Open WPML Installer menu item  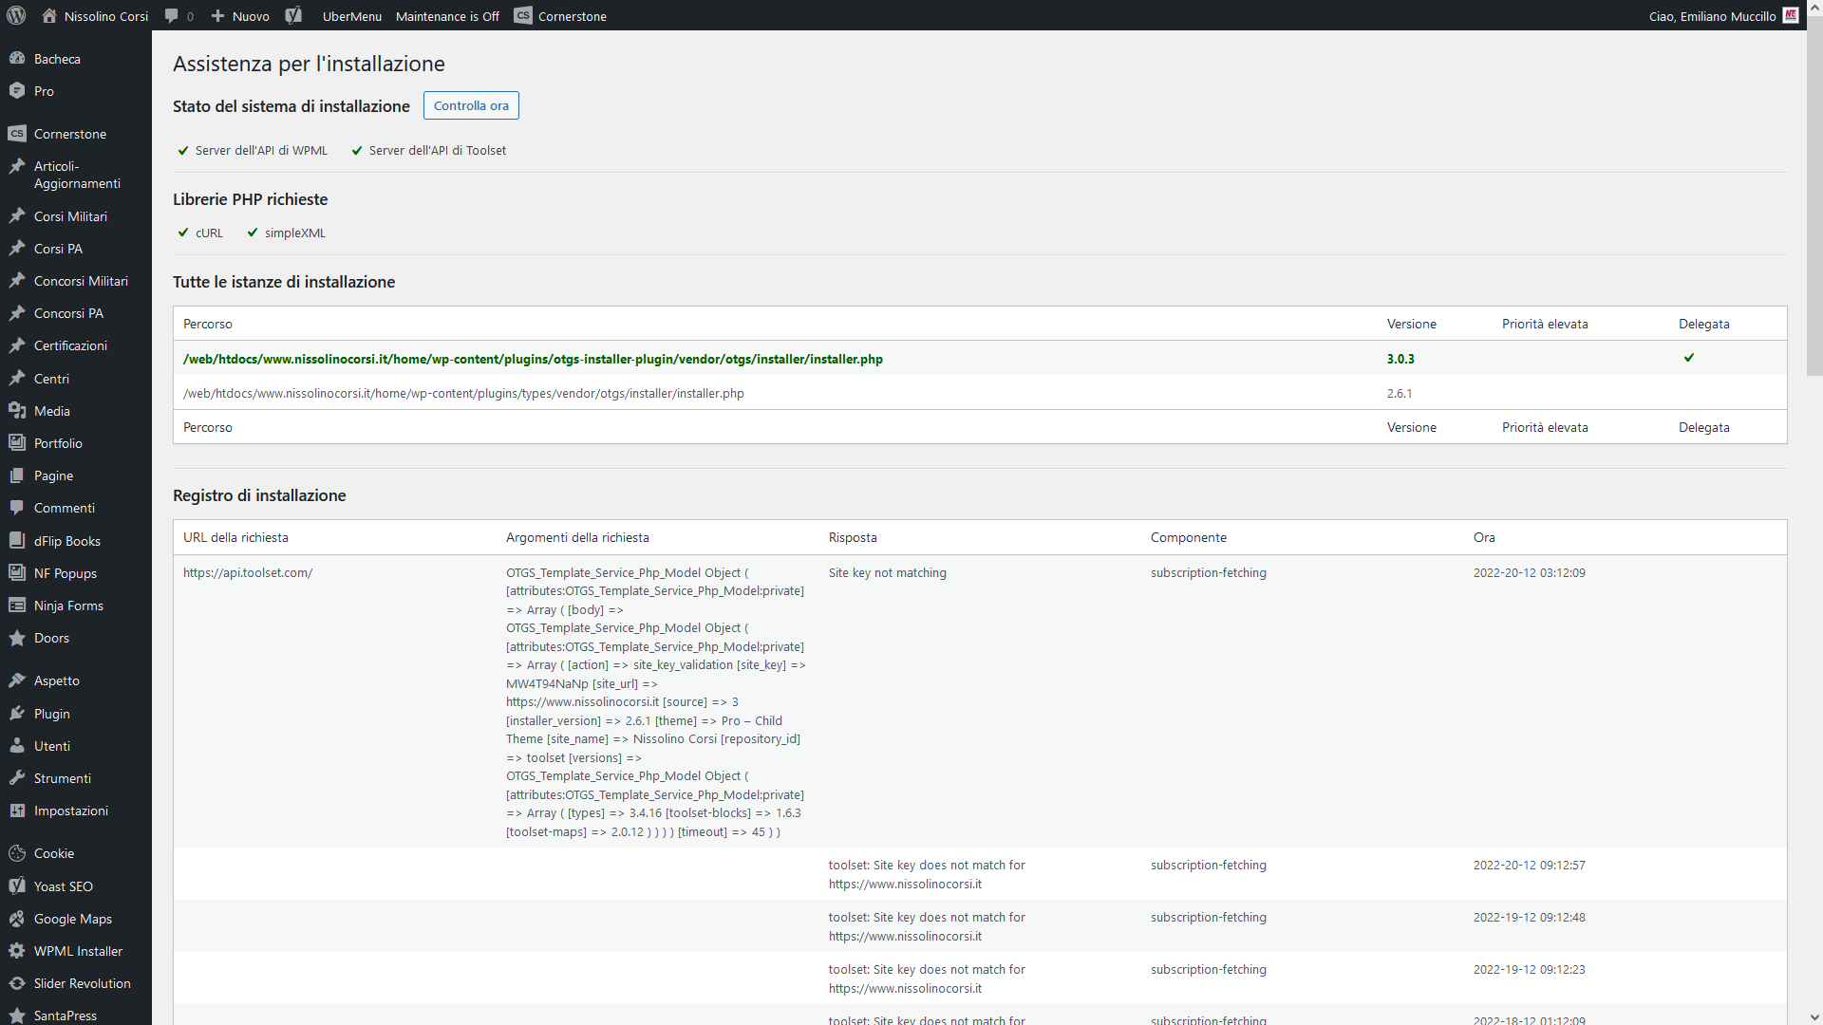tap(78, 951)
